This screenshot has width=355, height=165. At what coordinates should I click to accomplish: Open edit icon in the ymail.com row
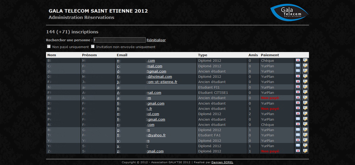pos(305,66)
